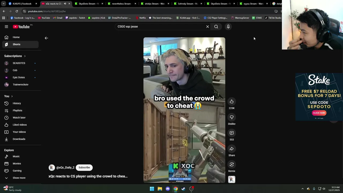Reload the browser page
The width and height of the screenshot is (343, 193).
(17, 11)
